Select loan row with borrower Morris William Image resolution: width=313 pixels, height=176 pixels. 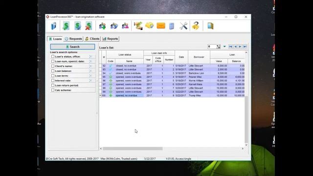pyautogui.click(x=172, y=81)
